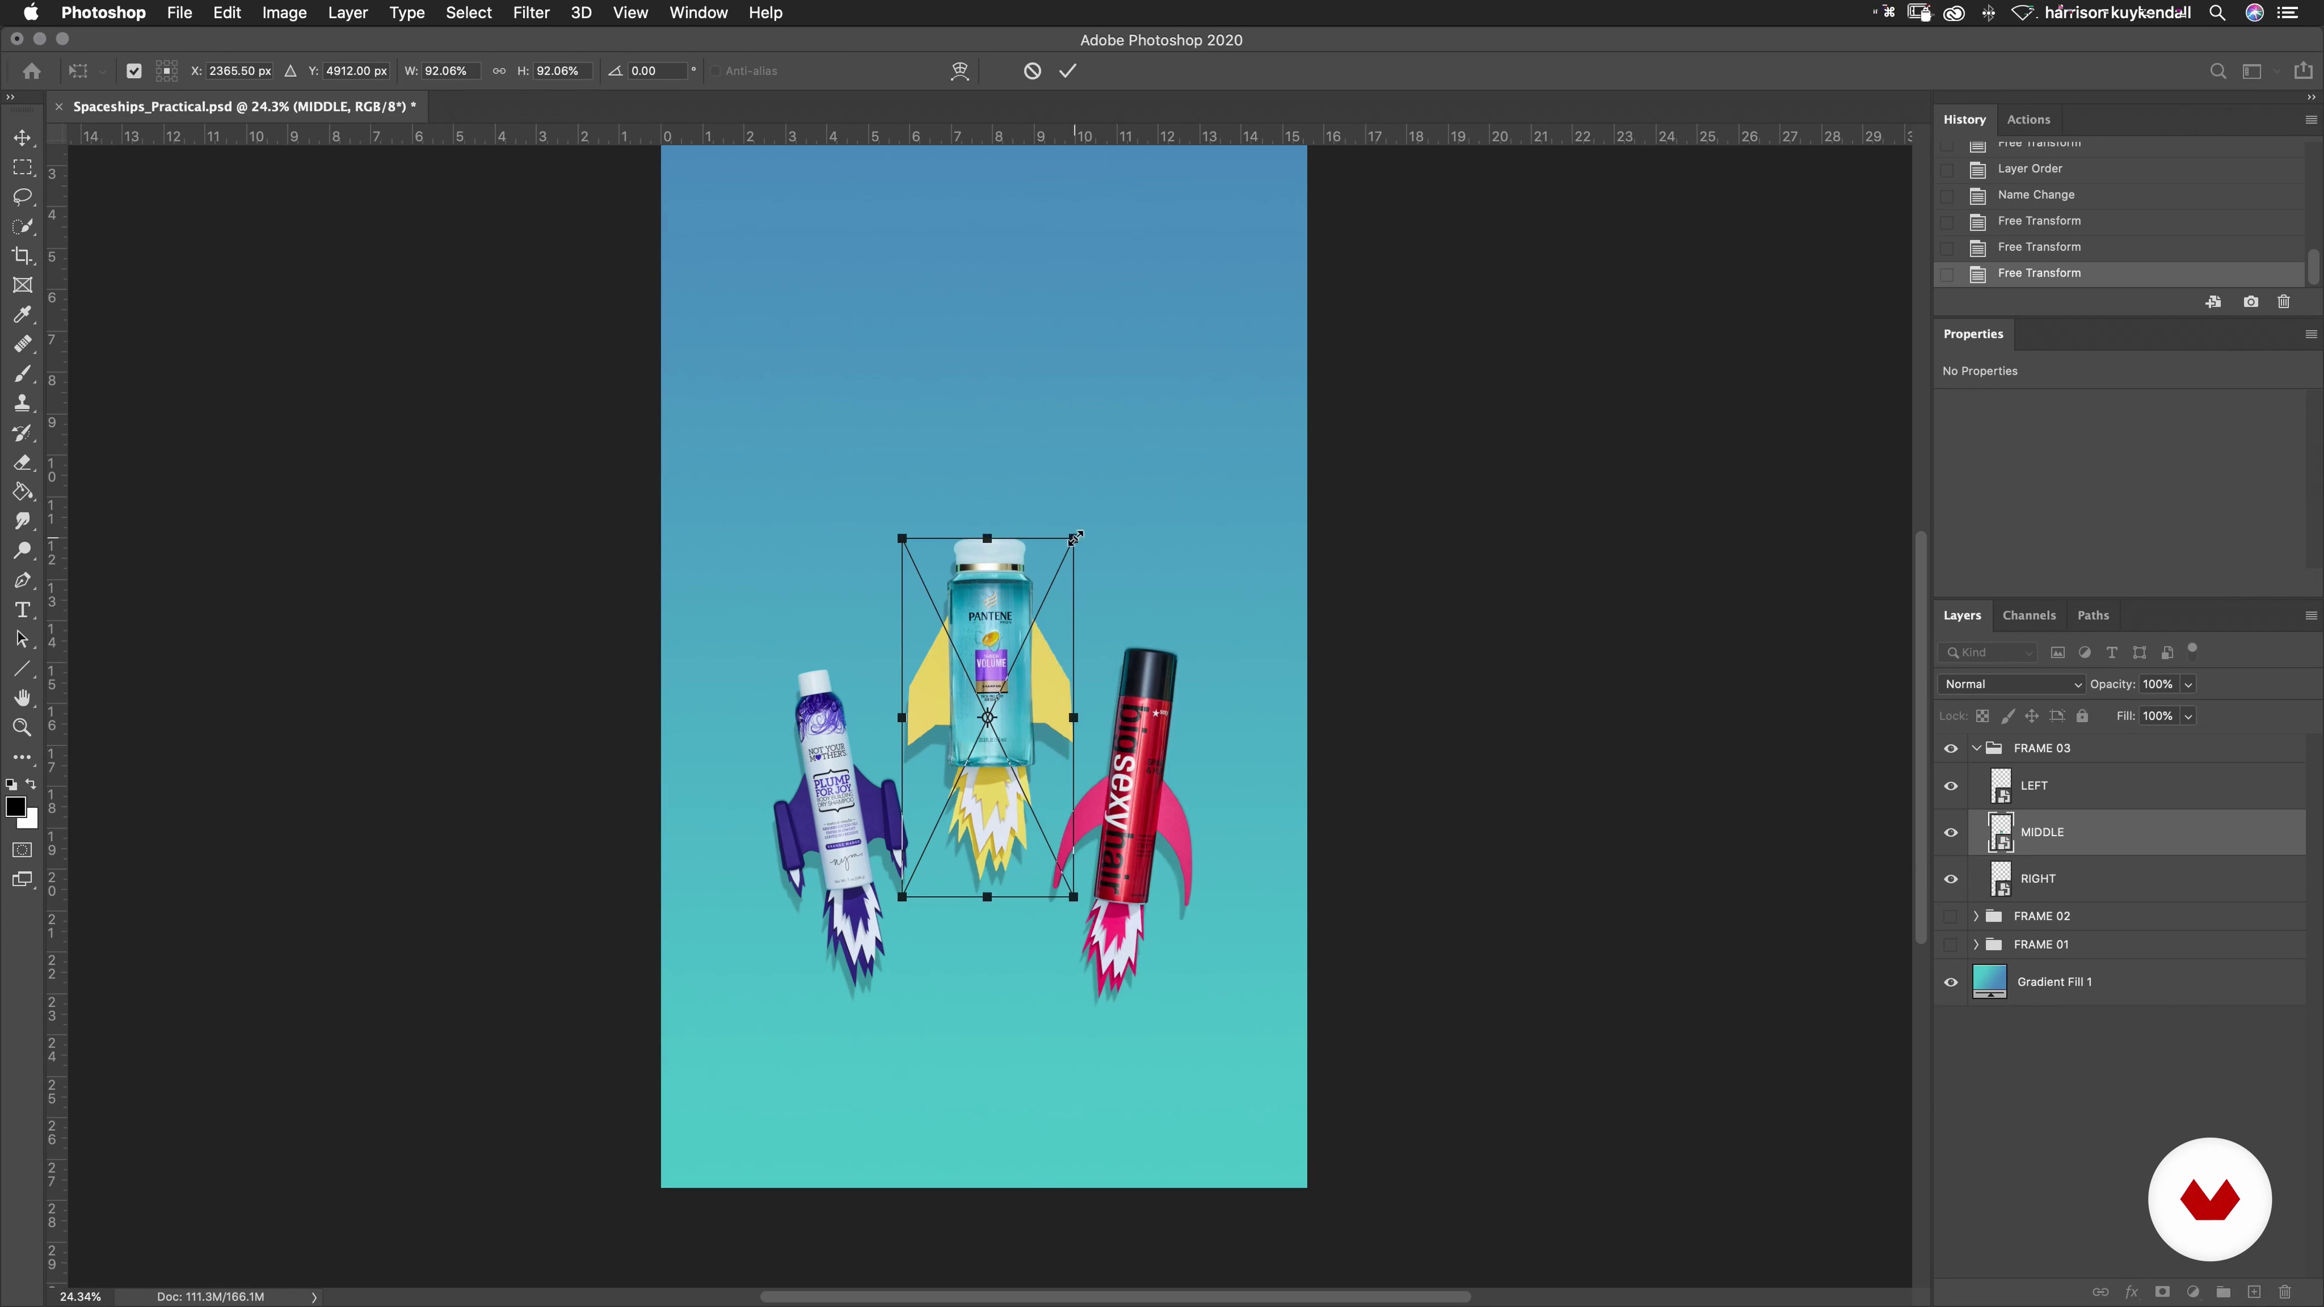Switch to warp mode icon in options bar

(x=960, y=71)
